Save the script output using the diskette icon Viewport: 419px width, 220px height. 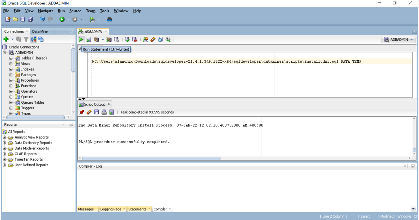(x=96, y=112)
